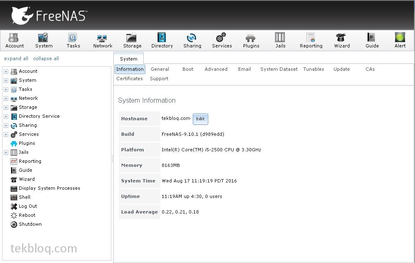Expand the Sharing tree node
Image resolution: width=415 pixels, height=263 pixels.
[6, 126]
